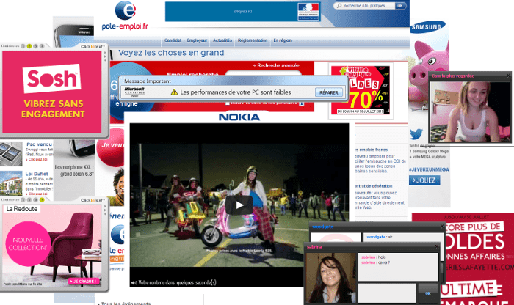This screenshot has width=514, height=305.
Task: Select ad slide 4 in Sosh popup
Action: tap(42, 46)
